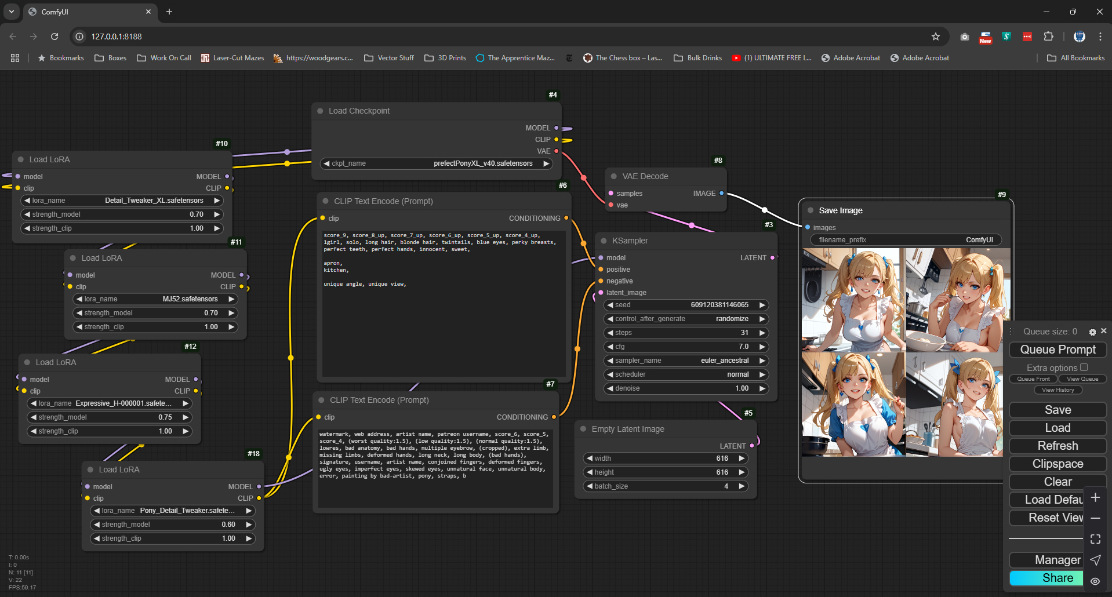The width and height of the screenshot is (1112, 597).
Task: Collapse the Load Checkpoint node dot
Action: point(320,111)
